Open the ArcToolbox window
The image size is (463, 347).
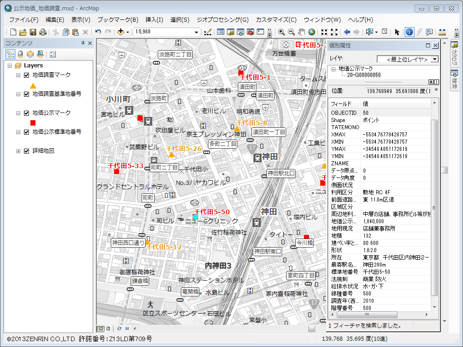250,32
